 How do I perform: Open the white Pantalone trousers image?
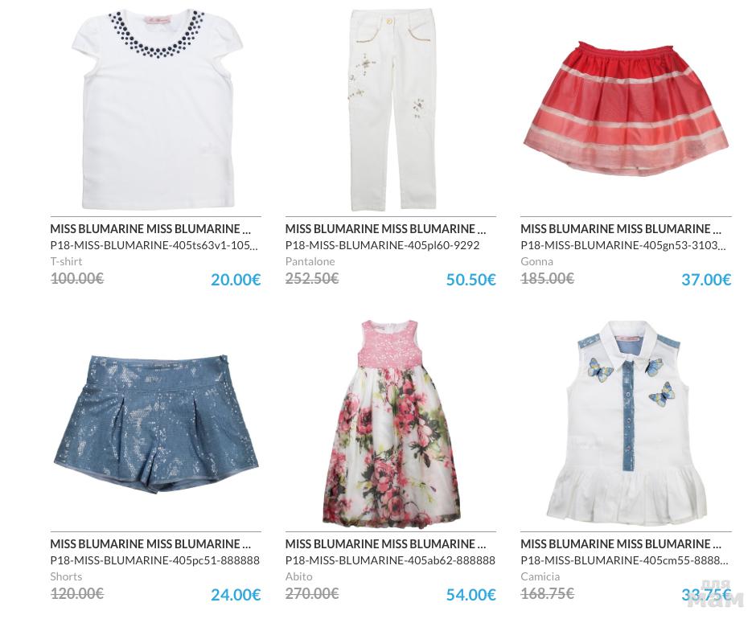[x=391, y=110]
